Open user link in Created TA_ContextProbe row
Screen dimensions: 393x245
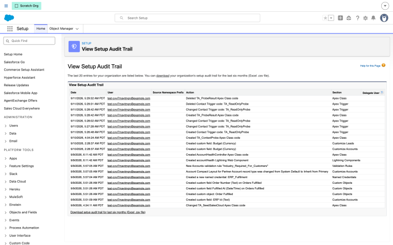coord(128,138)
